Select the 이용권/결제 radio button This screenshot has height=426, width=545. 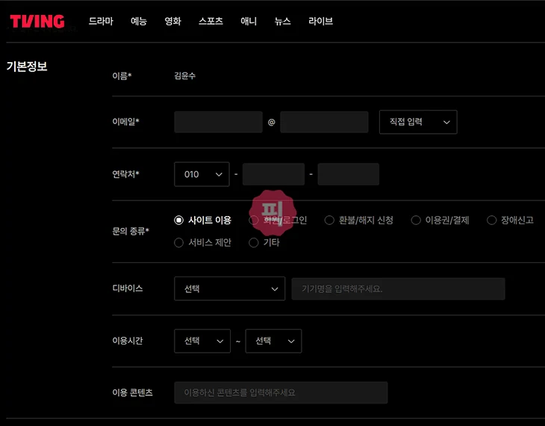pyautogui.click(x=416, y=220)
